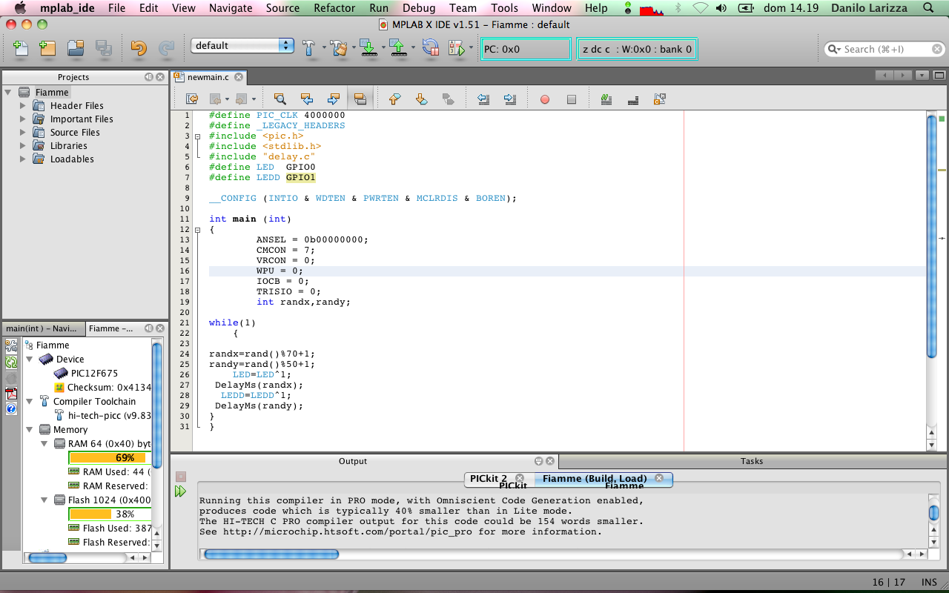Click the Output horizontal scrollbar thumb

[271, 554]
